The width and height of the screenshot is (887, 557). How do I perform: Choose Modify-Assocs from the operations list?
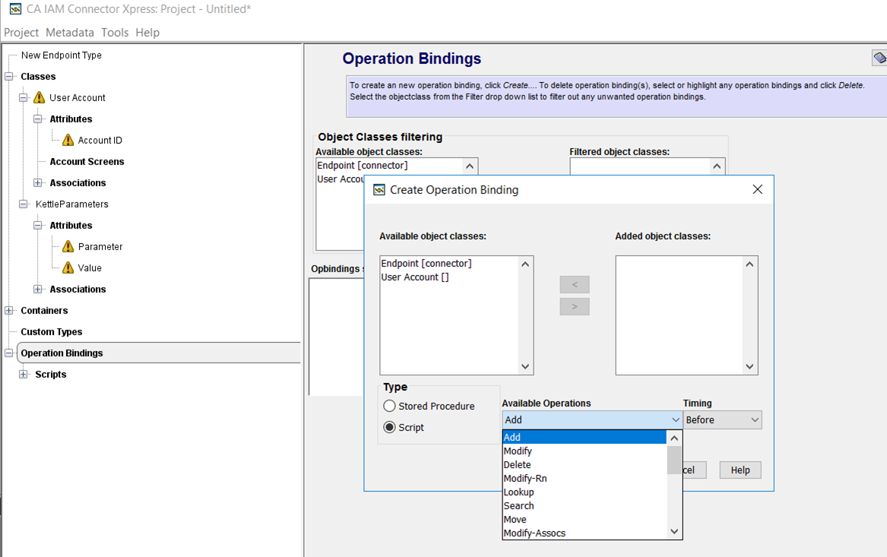click(584, 533)
